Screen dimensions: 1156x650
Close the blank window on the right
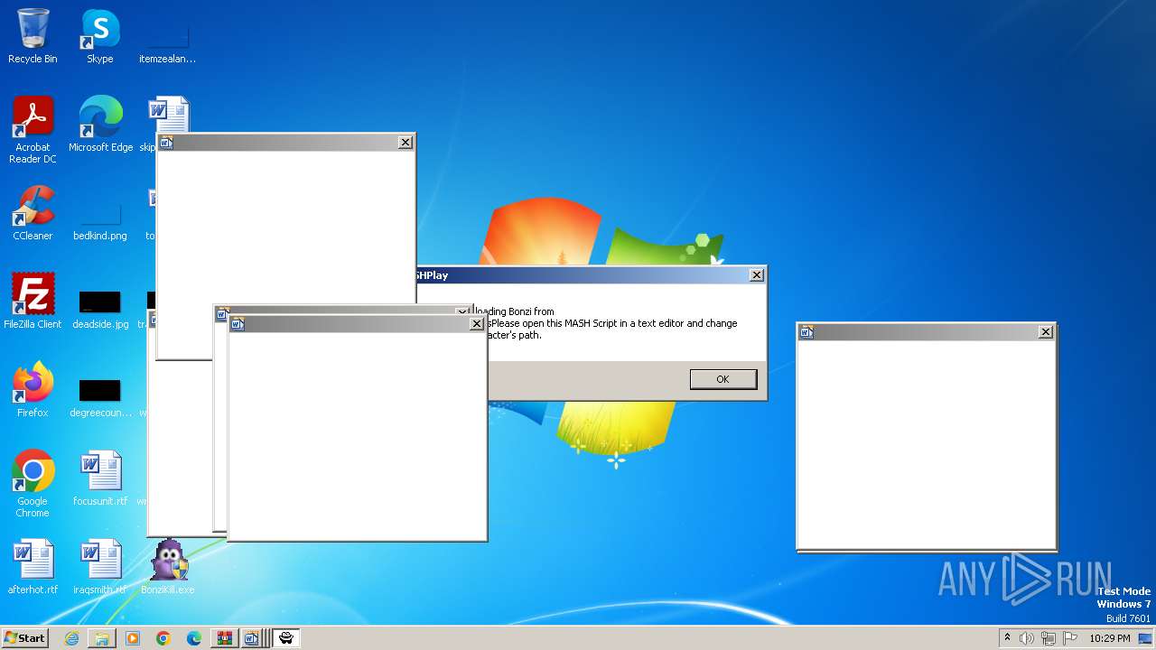pyautogui.click(x=1045, y=332)
